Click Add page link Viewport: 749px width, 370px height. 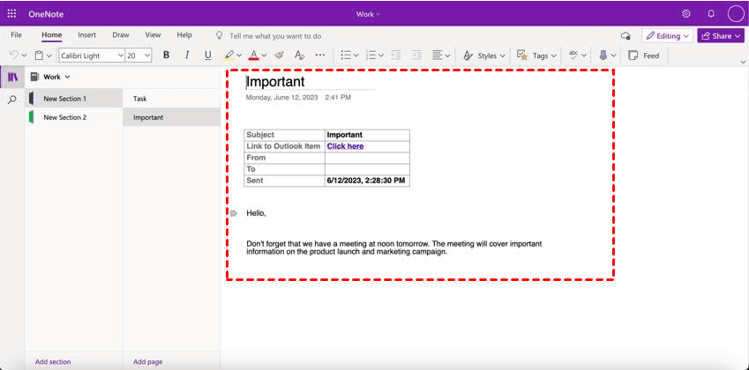148,362
